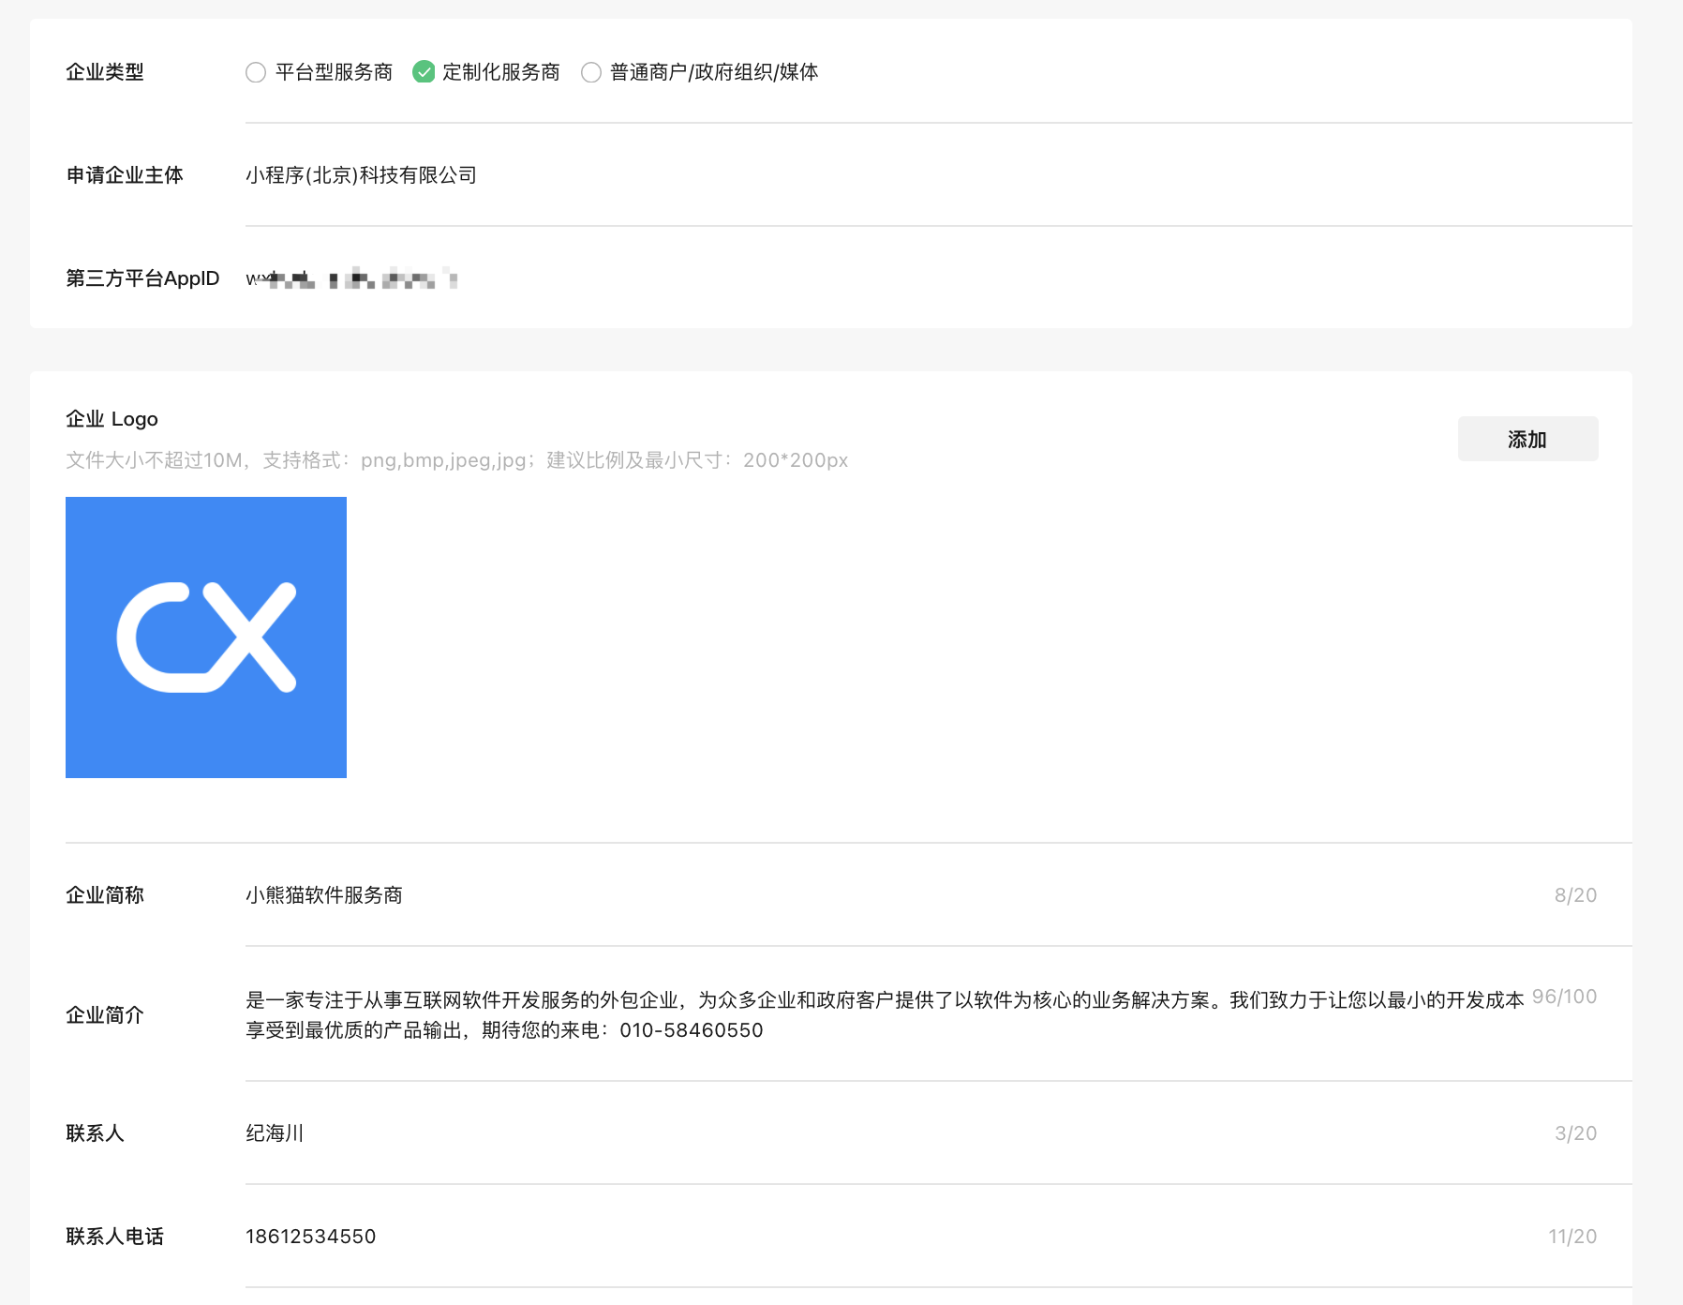Viewport: 1683px width, 1305px height.
Task: Edit the 联系人电话 field 18612534550
Action: (x=310, y=1237)
